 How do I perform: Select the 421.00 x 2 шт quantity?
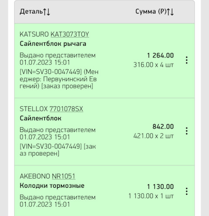coord(154,136)
